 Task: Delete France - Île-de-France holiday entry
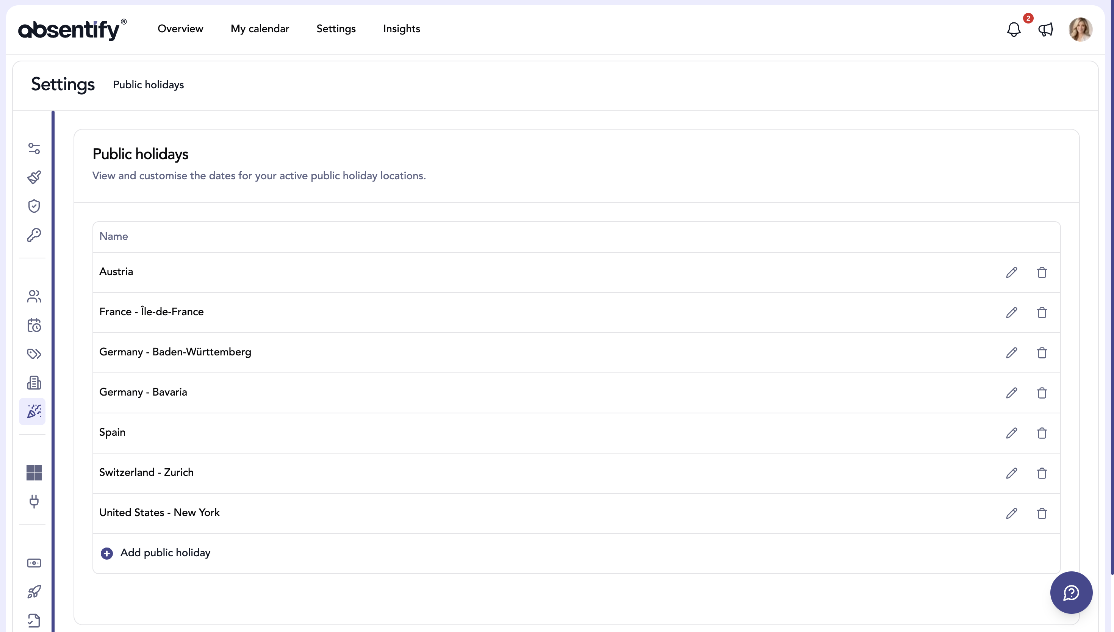coord(1042,313)
